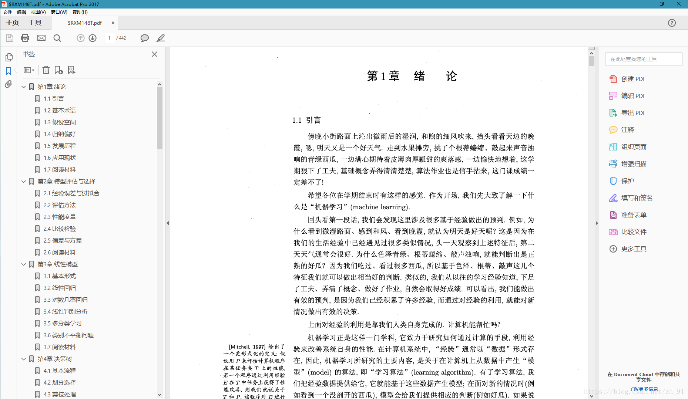Open bookmark options dropdown menu
Image resolution: width=688 pixels, height=399 pixels.
[x=29, y=70]
